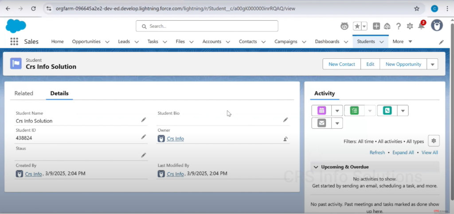The height and width of the screenshot is (214, 454).
Task: Expand the Students tab dropdown
Action: (382, 42)
